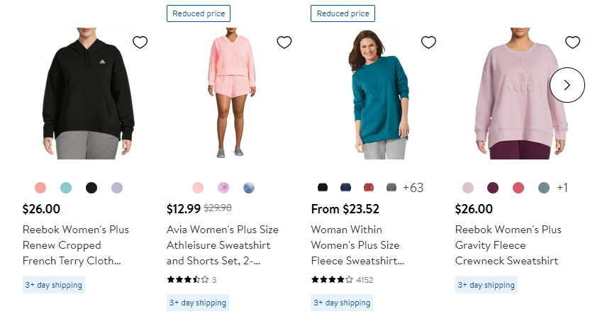This screenshot has width=595, height=326.
Task: Pick lavender swatch for Reebok Renew Cropped hoodie
Action: coord(117,188)
